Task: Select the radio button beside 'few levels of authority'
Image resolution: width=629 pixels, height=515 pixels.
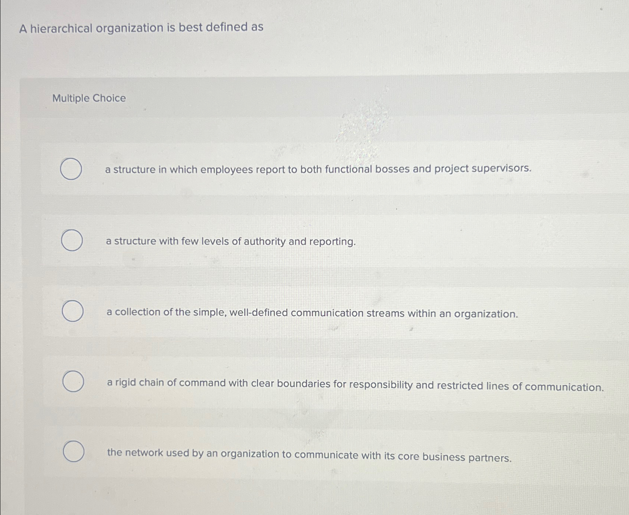Action: pos(73,241)
